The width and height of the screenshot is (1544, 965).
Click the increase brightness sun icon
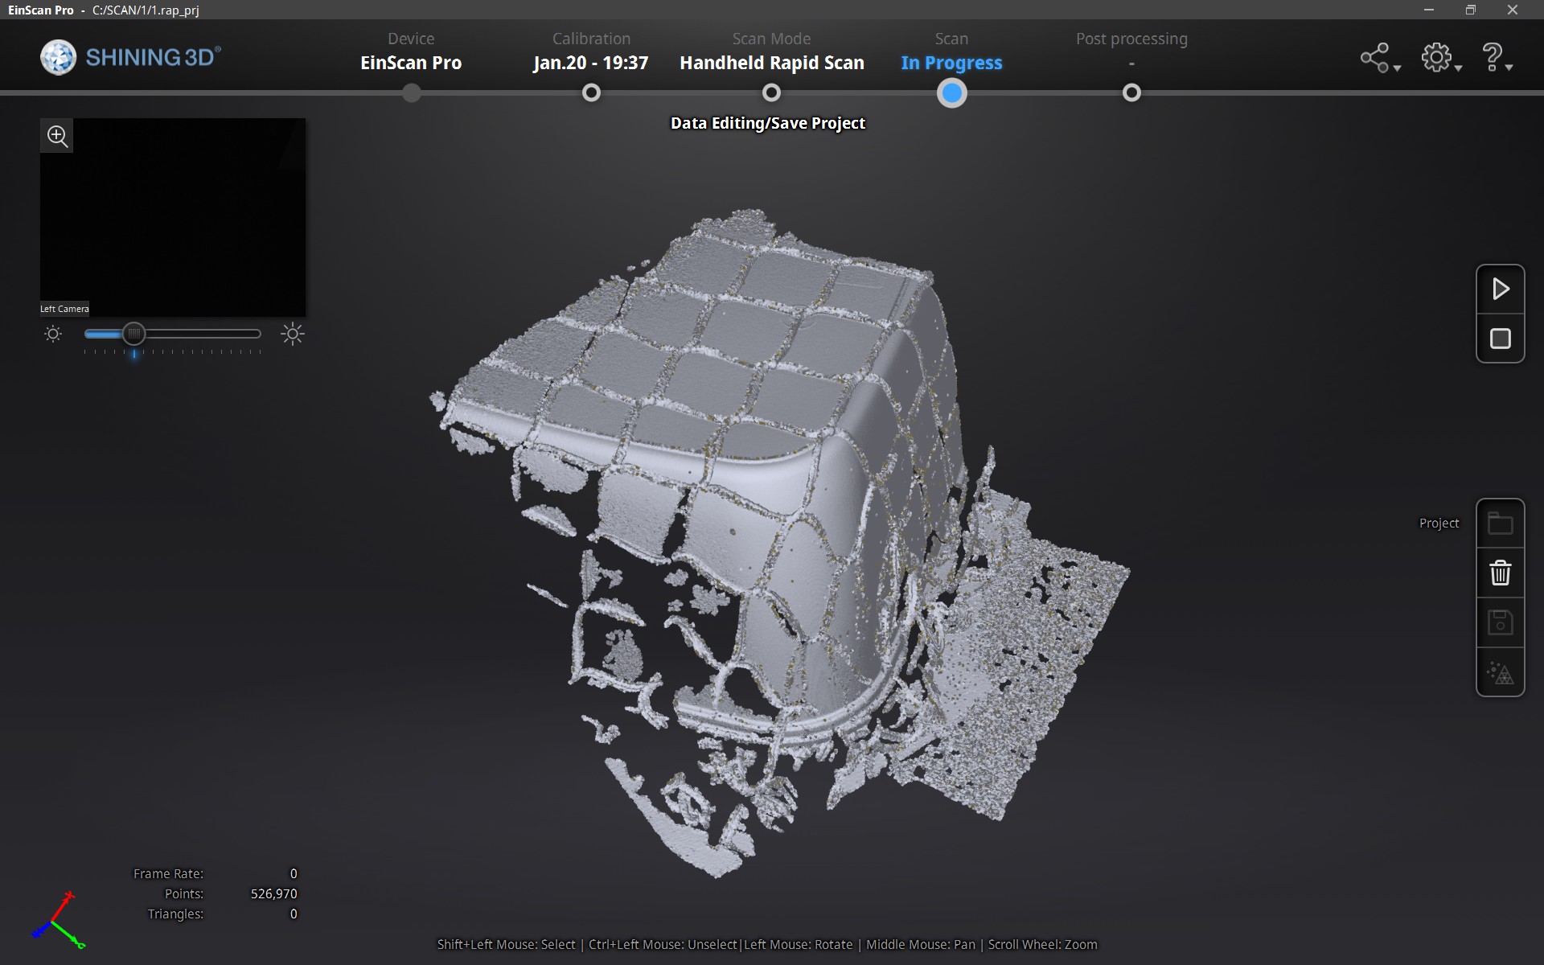(x=293, y=334)
